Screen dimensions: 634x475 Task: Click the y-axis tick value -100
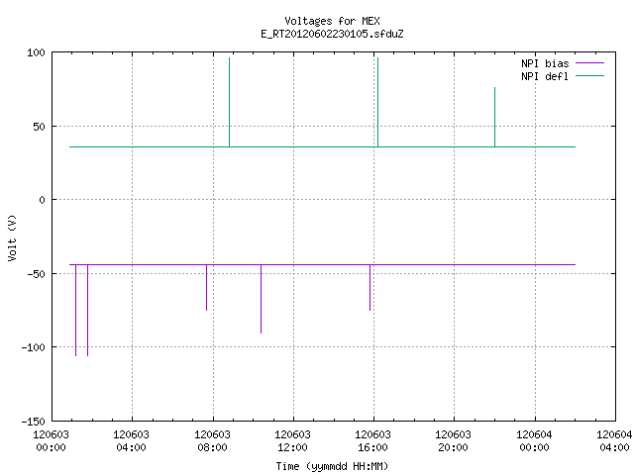[x=33, y=347]
